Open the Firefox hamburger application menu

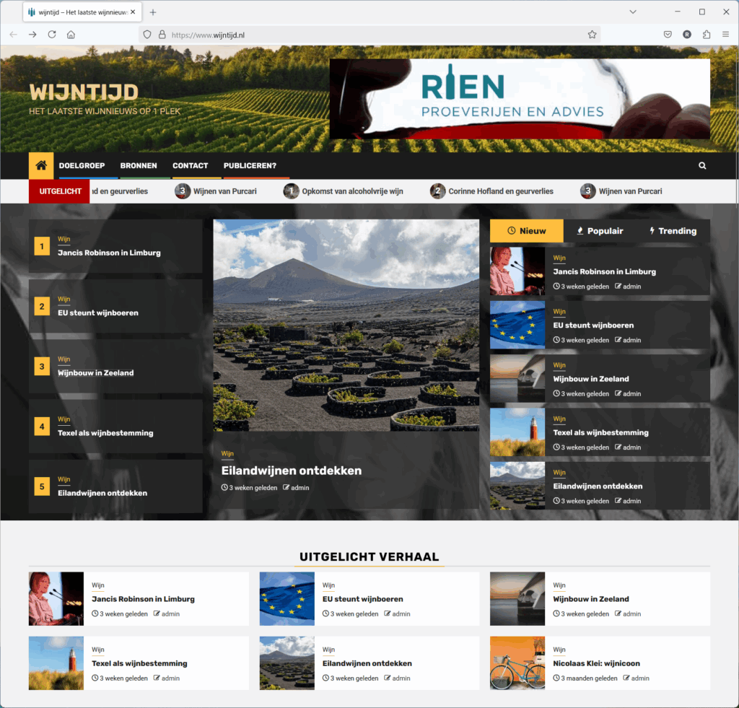(725, 34)
